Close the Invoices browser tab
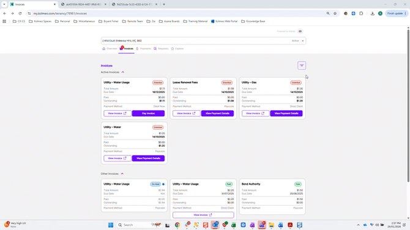 click(54, 4)
